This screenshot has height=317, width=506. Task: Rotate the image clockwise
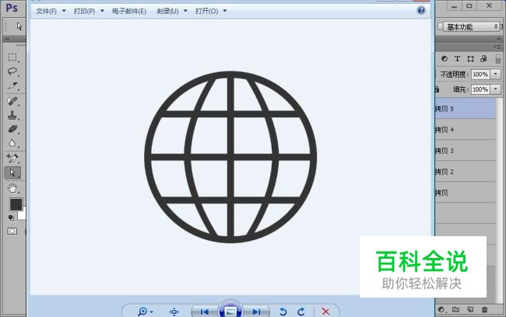click(x=300, y=312)
